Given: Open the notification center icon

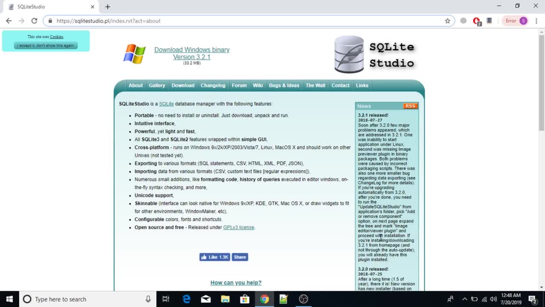Looking at the screenshot, I should (532, 299).
